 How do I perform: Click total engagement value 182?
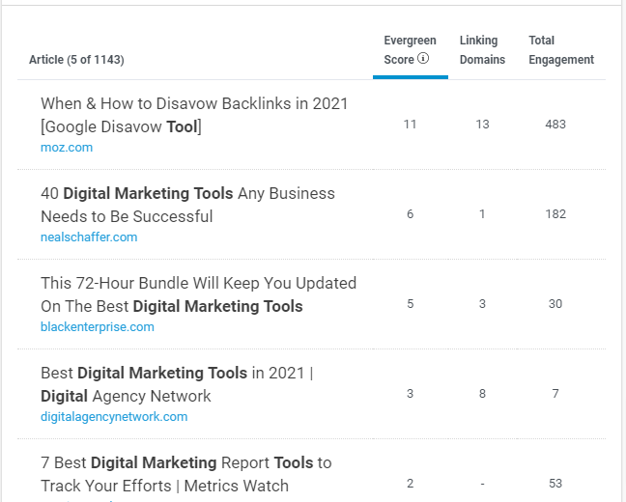(555, 214)
